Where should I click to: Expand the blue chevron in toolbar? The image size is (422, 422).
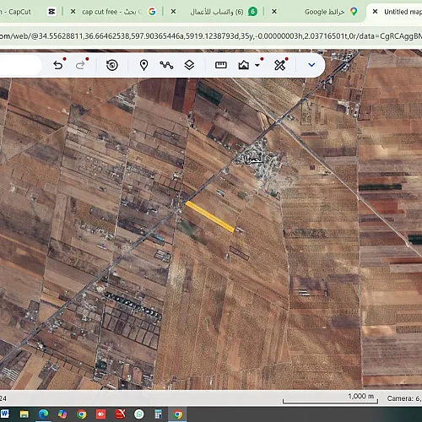point(311,65)
